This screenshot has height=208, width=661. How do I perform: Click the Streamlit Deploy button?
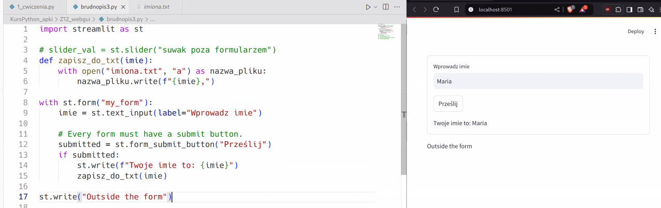click(636, 32)
